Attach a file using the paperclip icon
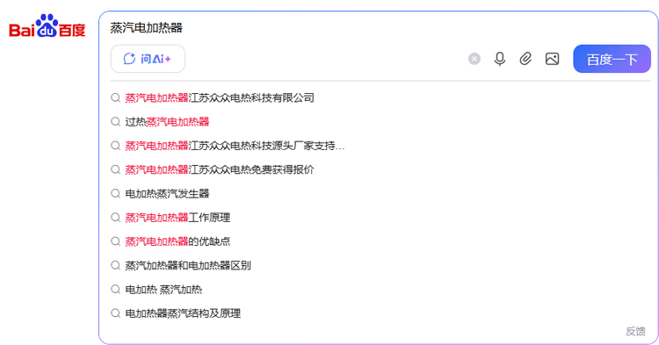The height and width of the screenshot is (345, 659). pos(525,59)
